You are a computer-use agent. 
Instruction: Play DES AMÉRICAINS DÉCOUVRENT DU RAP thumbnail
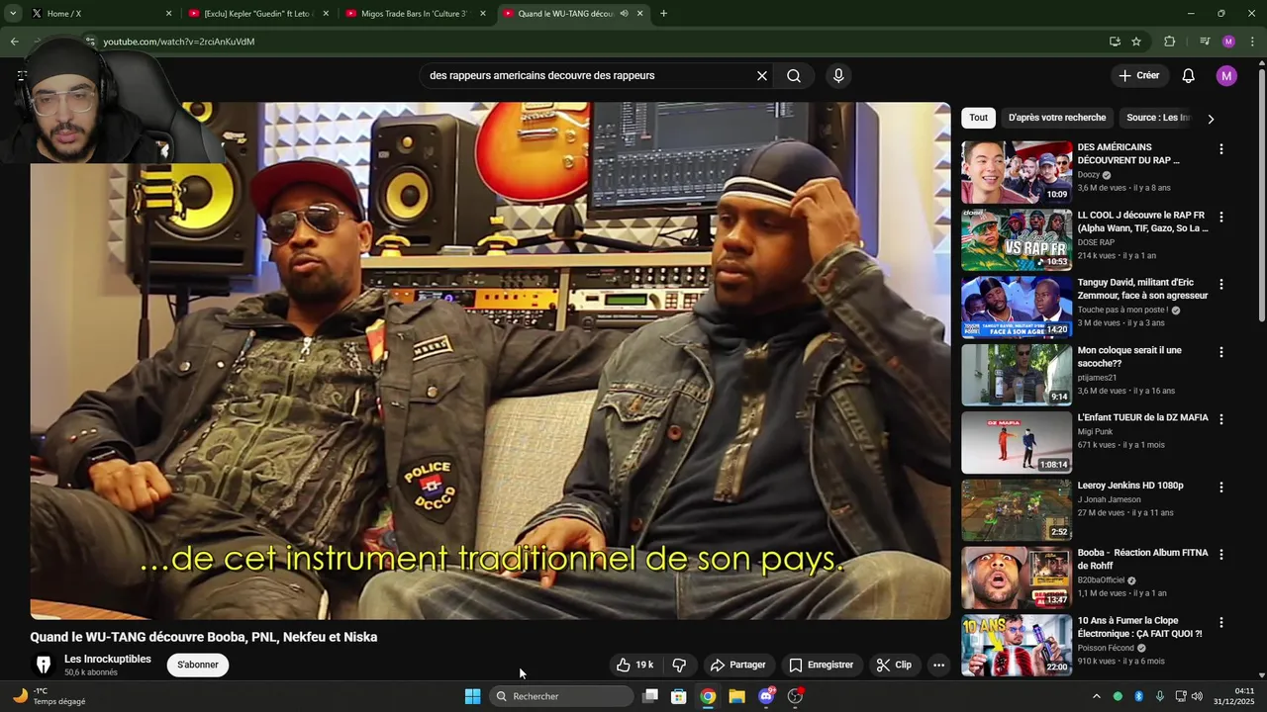[x=1017, y=172]
